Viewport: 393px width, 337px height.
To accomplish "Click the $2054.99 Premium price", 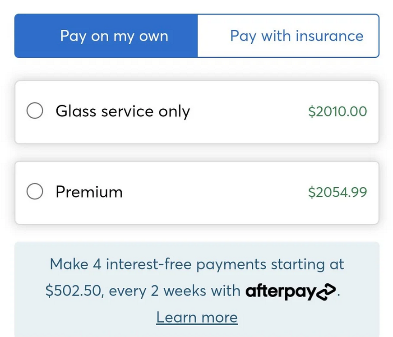I will (x=338, y=193).
